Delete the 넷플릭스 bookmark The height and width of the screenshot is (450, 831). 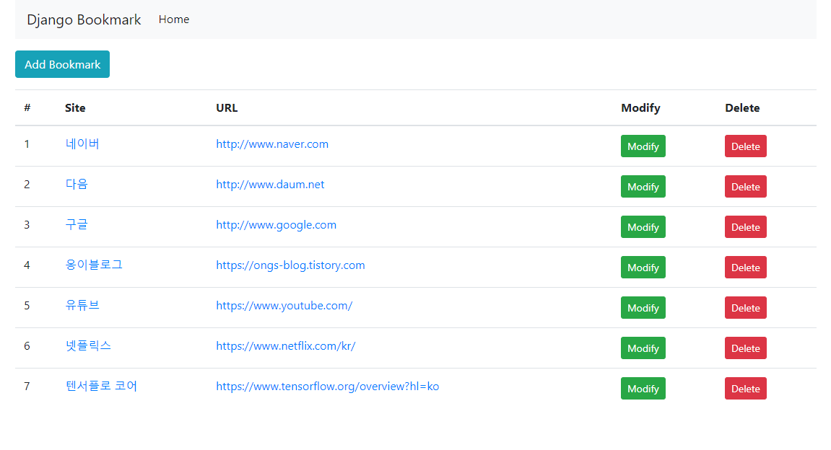[746, 348]
